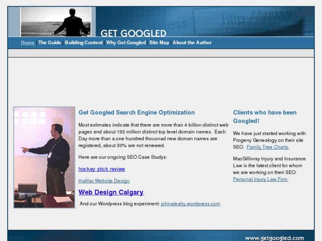Open Building Content in navigation bar
This screenshot has width=322, height=241.
(84, 42)
